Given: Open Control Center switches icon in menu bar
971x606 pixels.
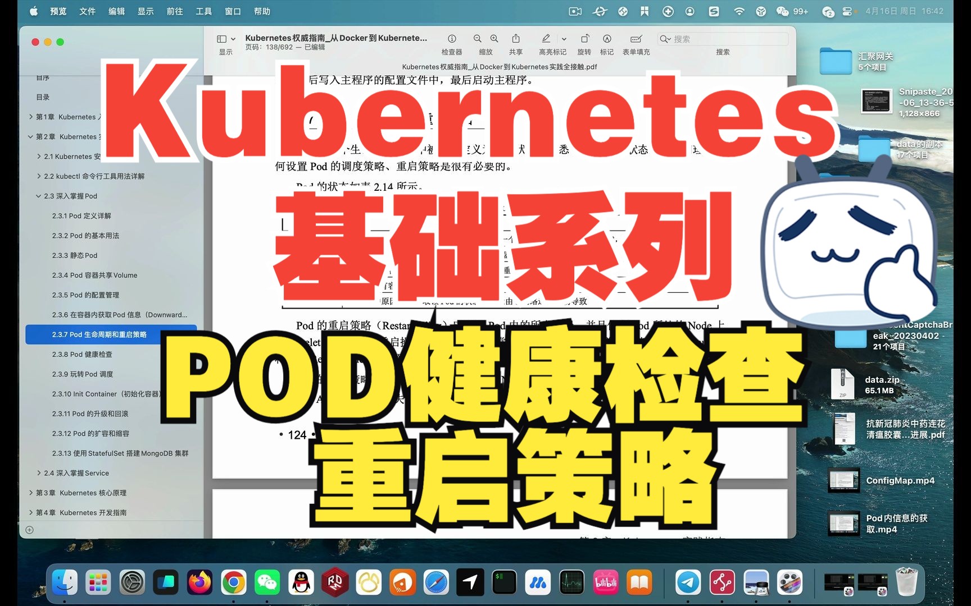Looking at the screenshot, I should click(x=847, y=11).
